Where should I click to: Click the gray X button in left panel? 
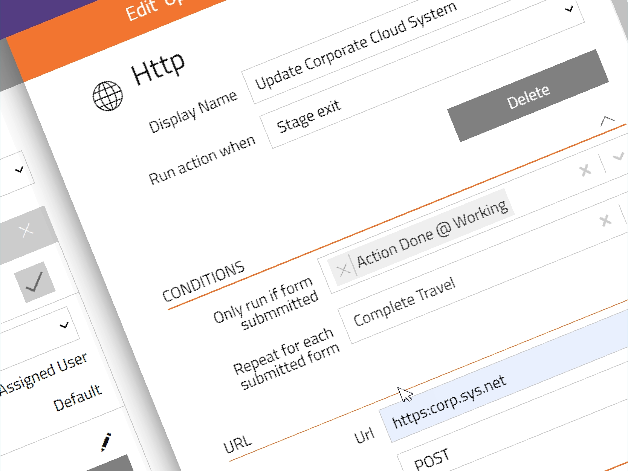[26, 230]
